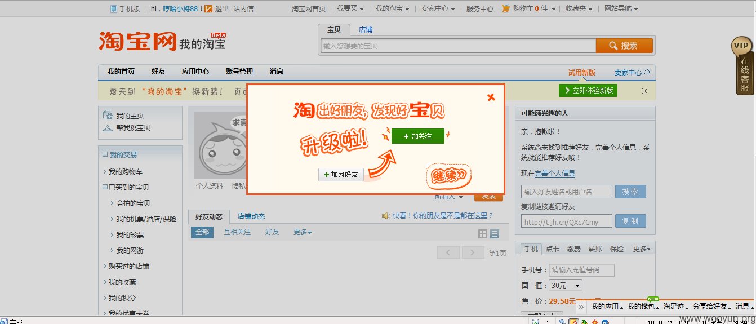756x324 pixels.
Task: Focus the search box 输入您想要的宝贝
Action: pyautogui.click(x=458, y=46)
